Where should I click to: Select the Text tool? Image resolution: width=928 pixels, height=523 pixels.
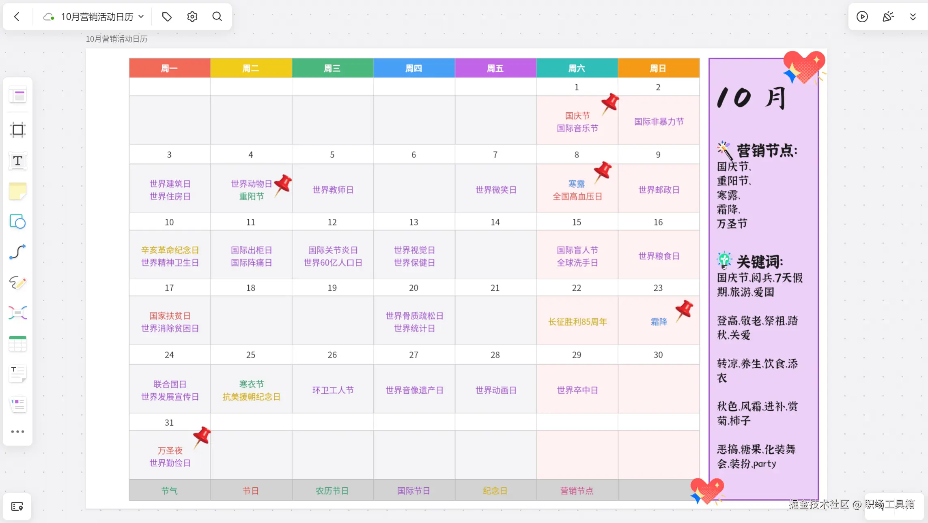click(x=17, y=161)
